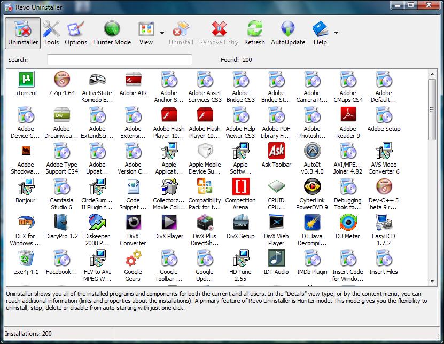444x344 pixels.
Task: Select the Adobe AIR icon
Action: click(x=133, y=79)
